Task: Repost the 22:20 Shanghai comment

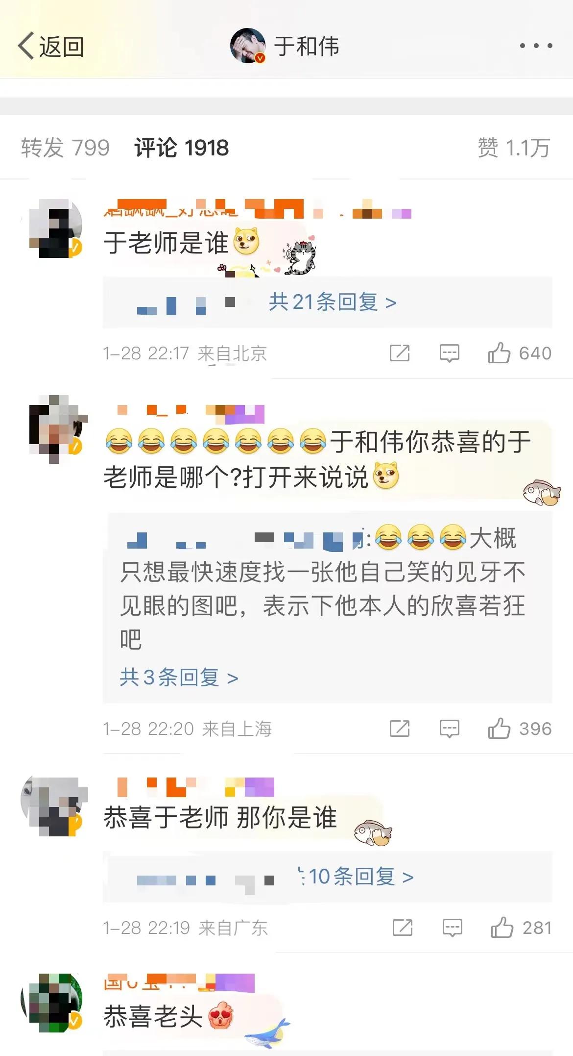Action: [400, 729]
